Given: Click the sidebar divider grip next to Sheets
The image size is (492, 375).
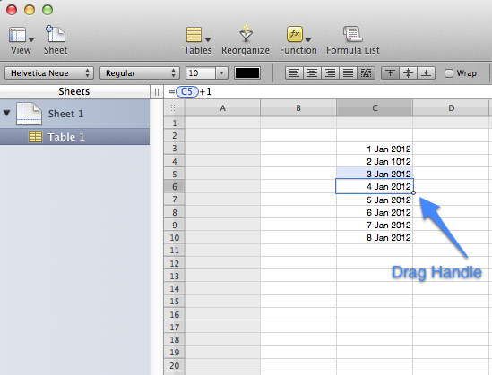Looking at the screenshot, I should point(157,92).
